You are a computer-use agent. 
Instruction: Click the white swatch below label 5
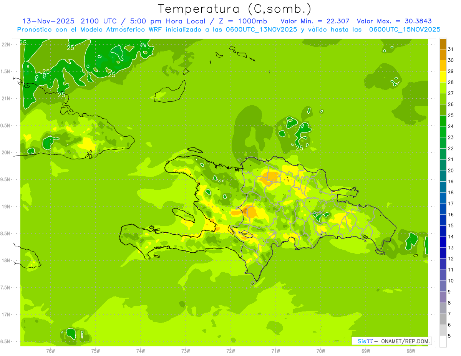pos(443,341)
